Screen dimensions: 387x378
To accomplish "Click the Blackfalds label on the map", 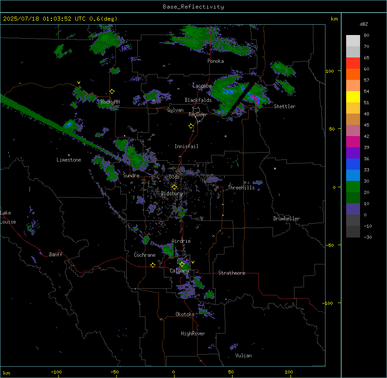I will click(198, 100).
